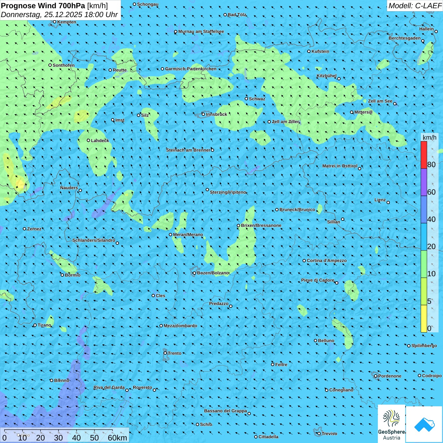443x443 pixels.
Task: Click the 'Sterzing/Vipiteno' label
Action: (228, 192)
